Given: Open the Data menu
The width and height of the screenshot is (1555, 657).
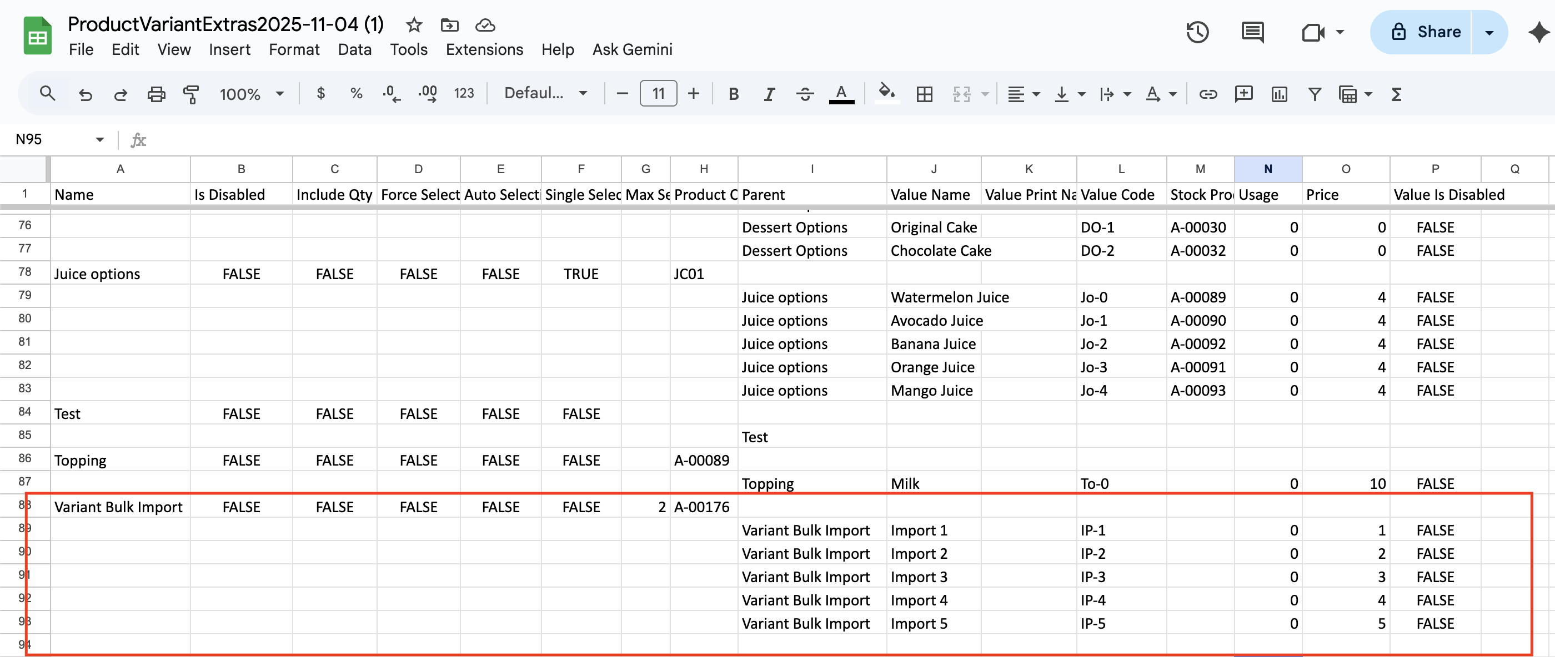Looking at the screenshot, I should point(354,49).
